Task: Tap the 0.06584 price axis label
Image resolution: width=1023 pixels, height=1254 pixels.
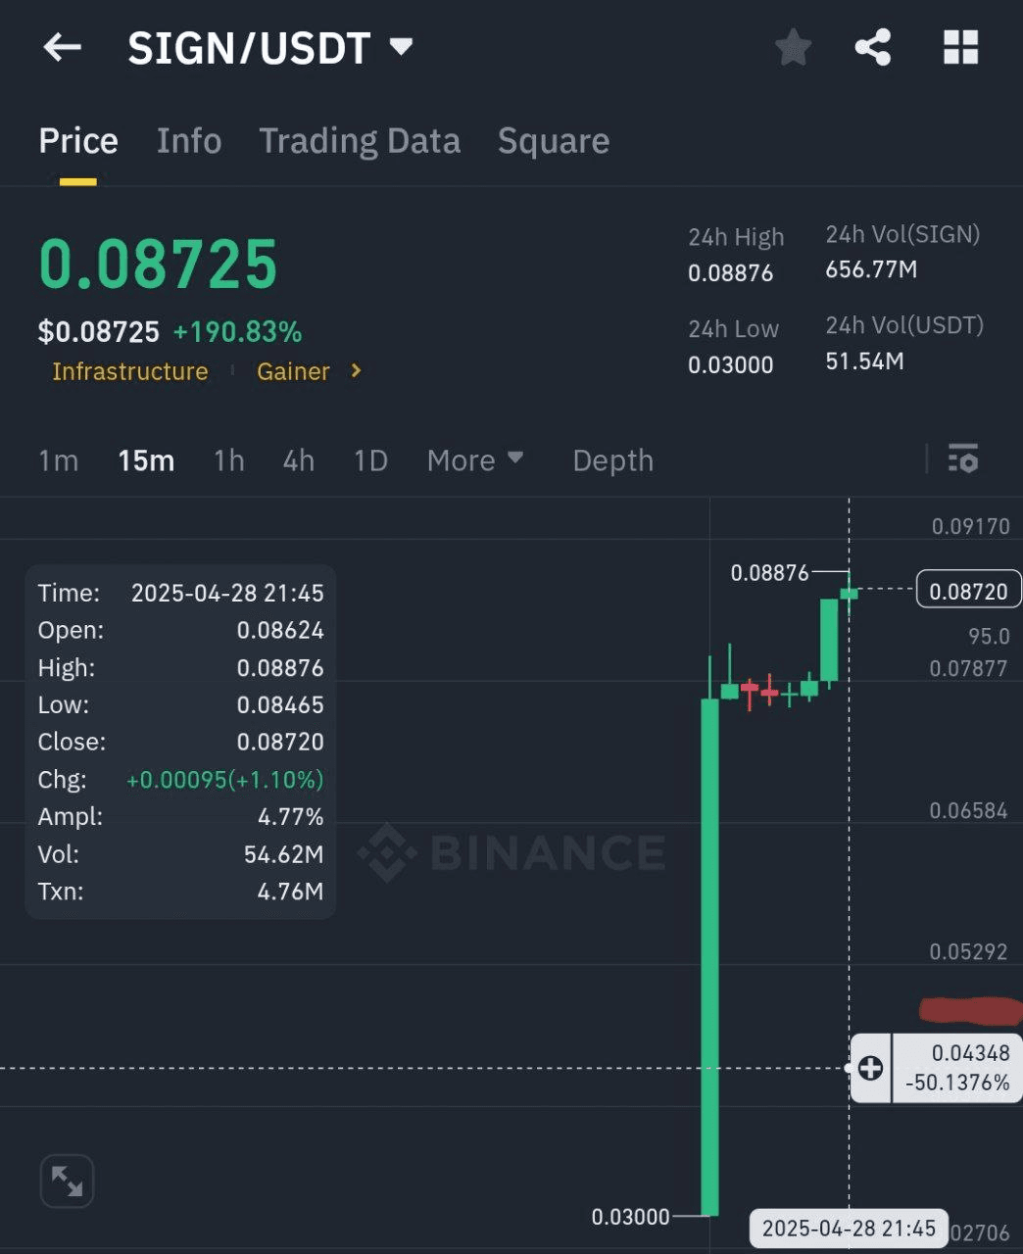Action: [968, 810]
